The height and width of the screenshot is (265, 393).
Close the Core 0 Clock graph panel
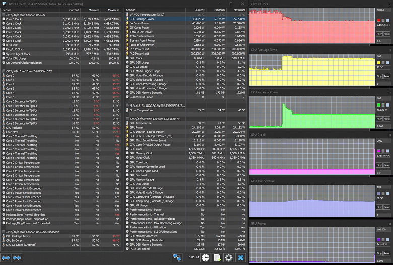point(390,4)
